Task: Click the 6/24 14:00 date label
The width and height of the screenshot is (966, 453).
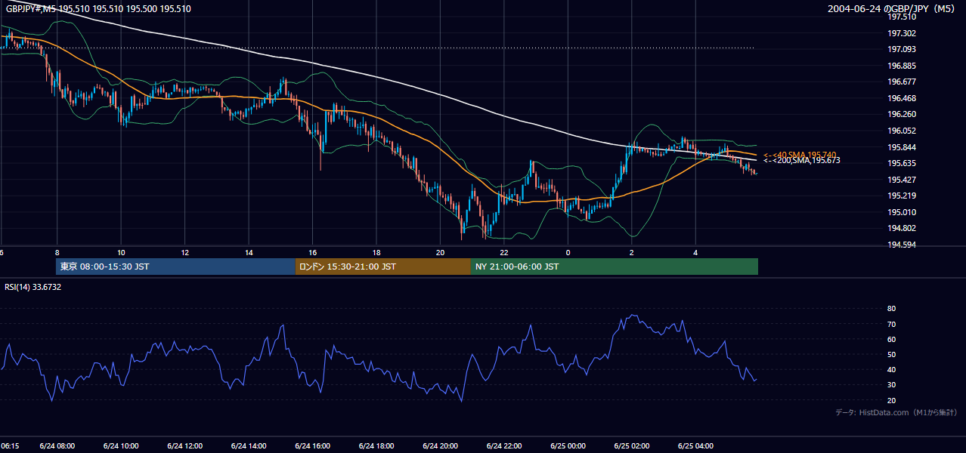Action: click(249, 445)
